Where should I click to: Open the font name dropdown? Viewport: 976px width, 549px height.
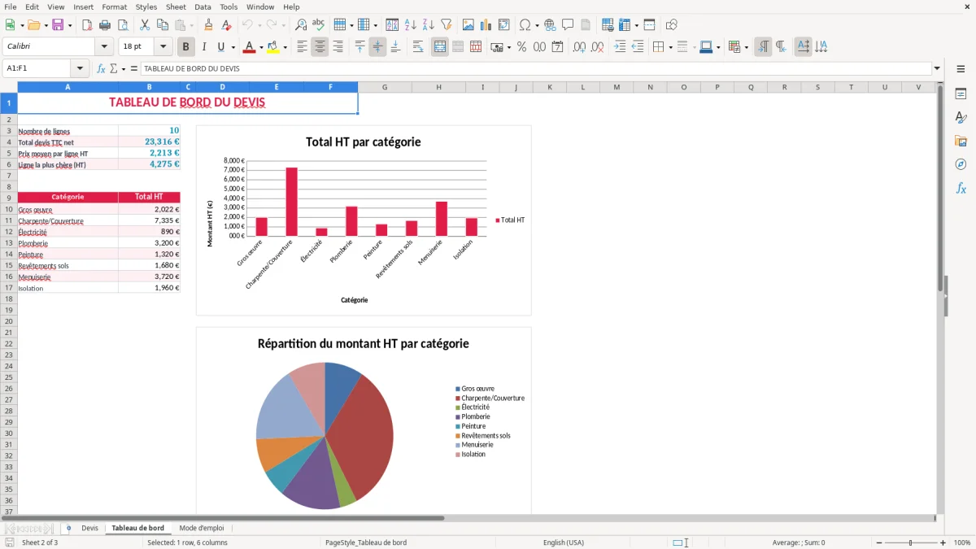(104, 47)
